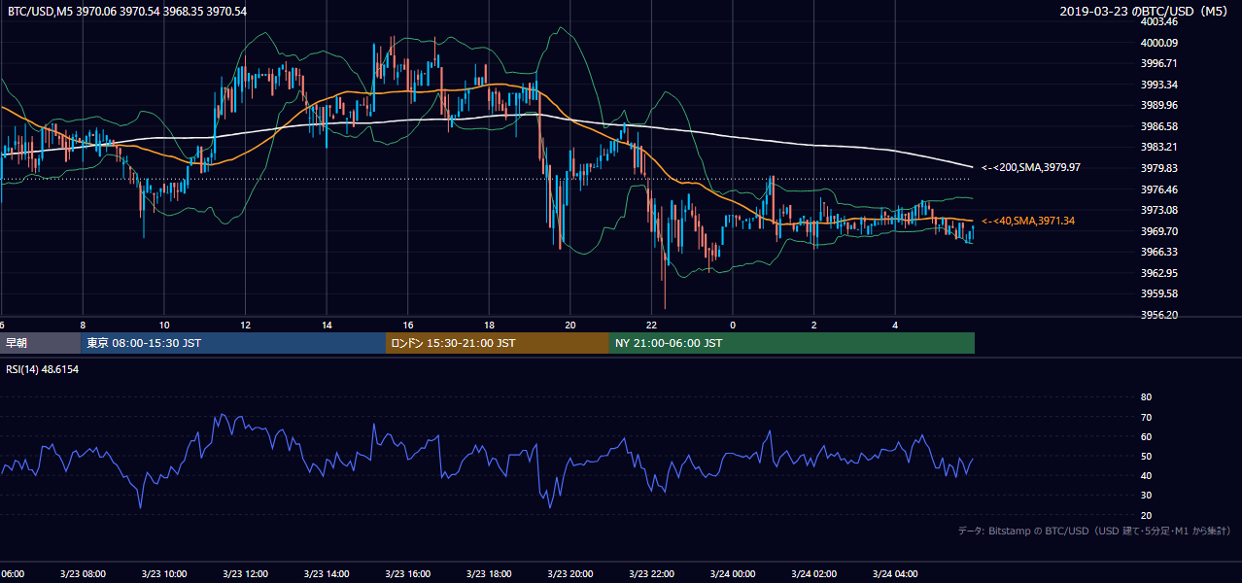Click the 3/24 02:00 time axis label
Screen dimensions: 1242x583
(813, 574)
